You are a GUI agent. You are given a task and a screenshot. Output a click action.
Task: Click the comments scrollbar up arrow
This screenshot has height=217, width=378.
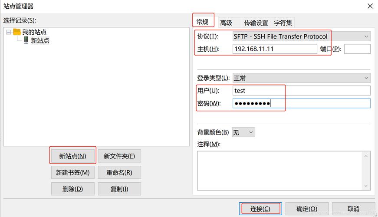[x=366, y=156]
